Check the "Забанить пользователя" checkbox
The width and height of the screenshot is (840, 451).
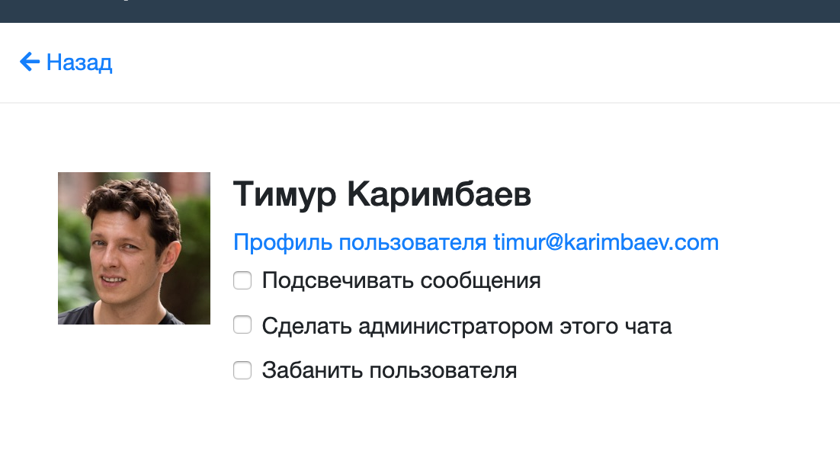[x=242, y=369]
